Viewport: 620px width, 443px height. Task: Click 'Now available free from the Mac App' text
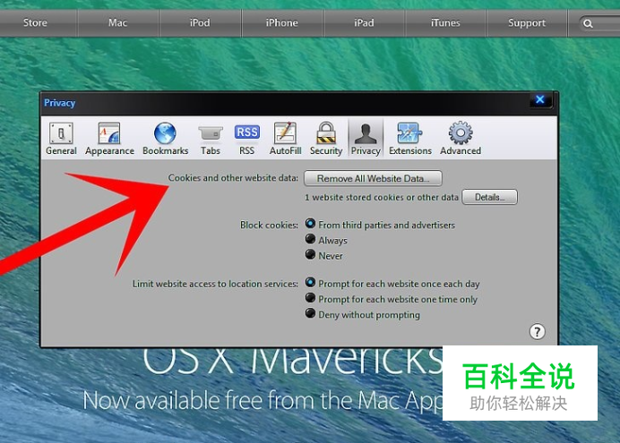pyautogui.click(x=263, y=400)
